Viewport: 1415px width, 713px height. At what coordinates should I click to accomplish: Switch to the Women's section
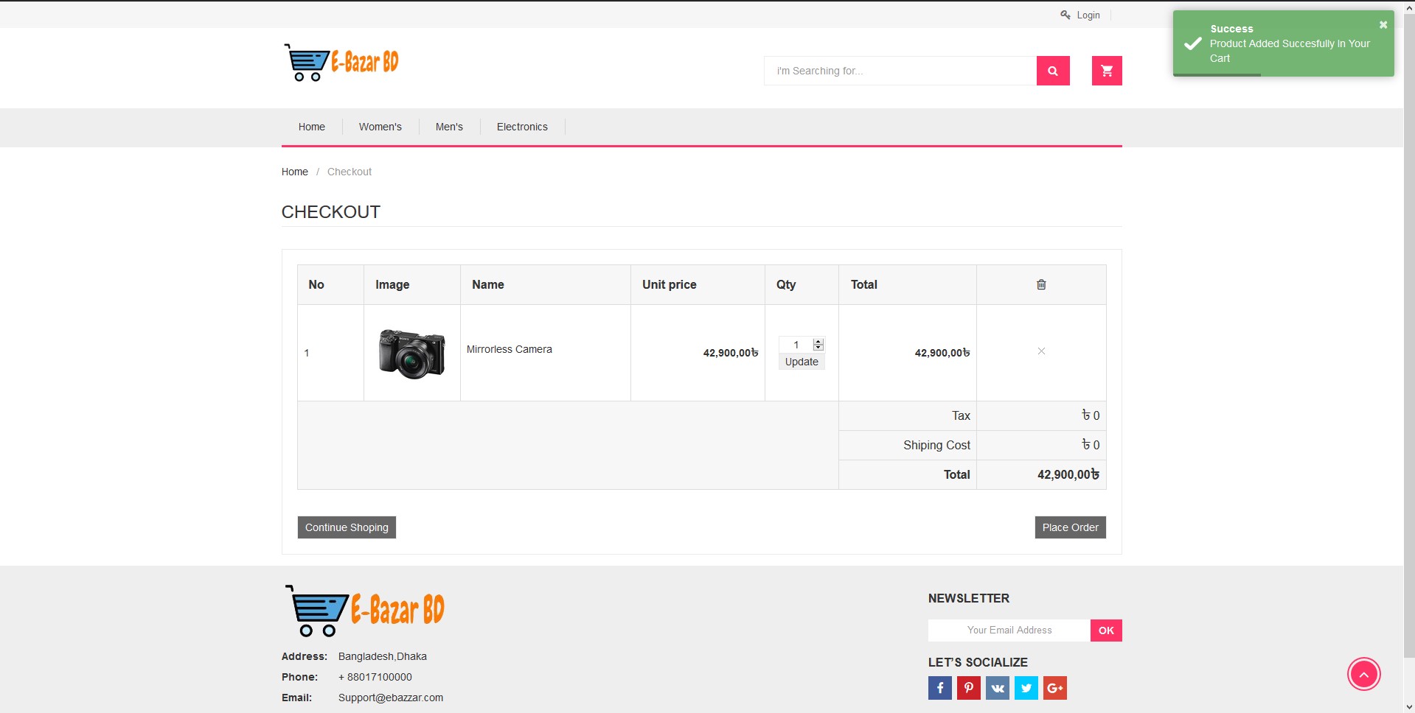pyautogui.click(x=380, y=127)
